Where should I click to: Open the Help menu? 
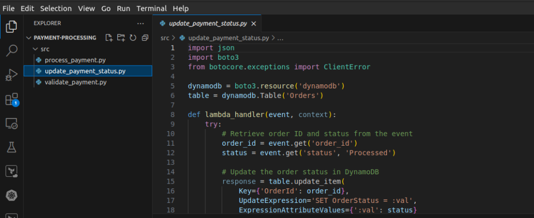(x=180, y=8)
